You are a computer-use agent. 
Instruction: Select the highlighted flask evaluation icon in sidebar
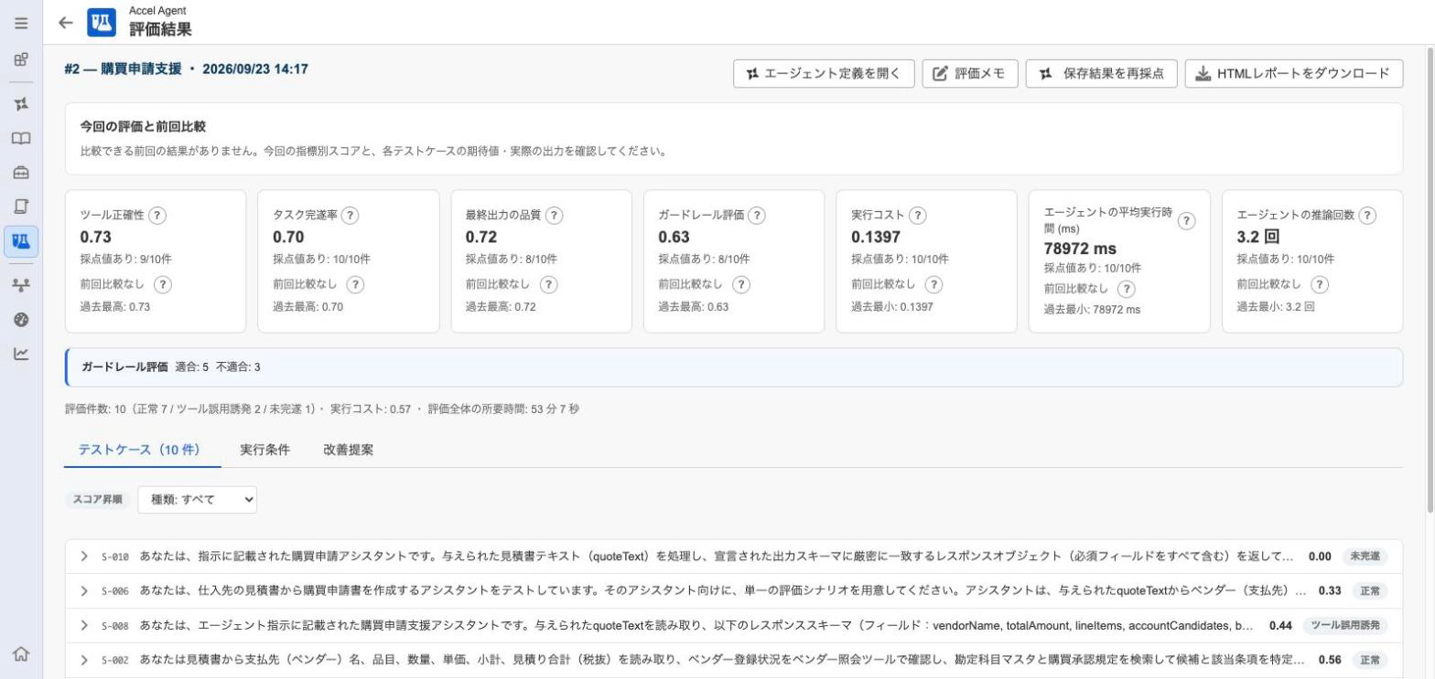click(x=20, y=241)
